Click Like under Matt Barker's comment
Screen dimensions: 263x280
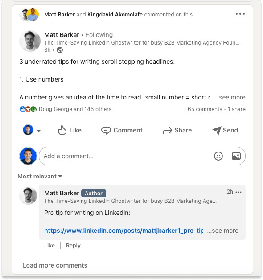coord(49,246)
